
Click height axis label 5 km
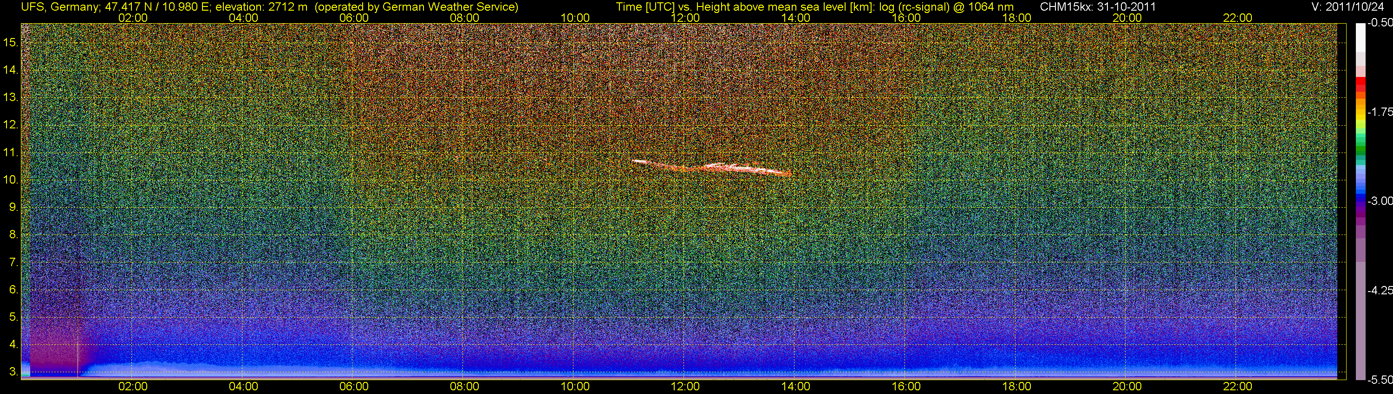13,318
